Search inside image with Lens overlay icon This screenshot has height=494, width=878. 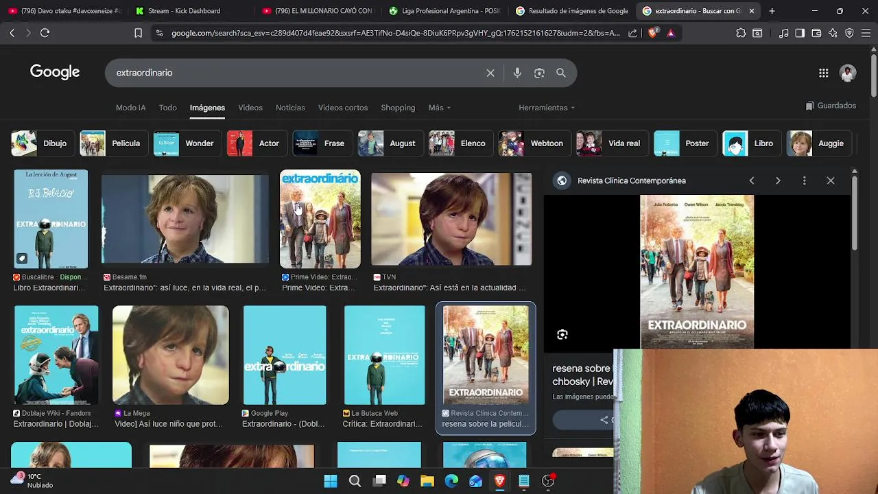point(562,335)
